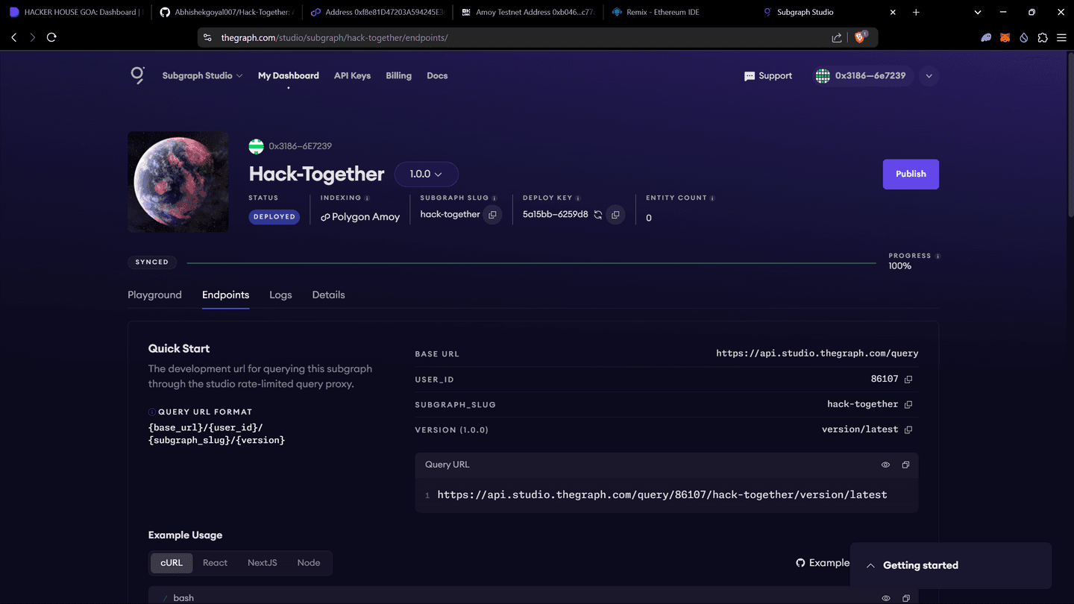This screenshot has height=604, width=1074.
Task: Open the Details tab
Action: (x=328, y=295)
